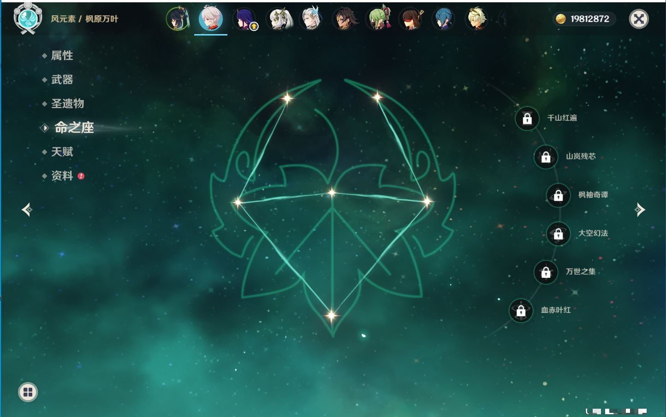Click the locked 大空幻法 constellation icon
Image resolution: width=666 pixels, height=417 pixels.
pos(559,234)
